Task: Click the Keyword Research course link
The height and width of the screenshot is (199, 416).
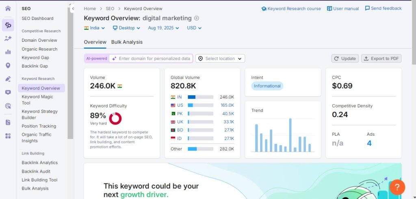Action: tap(291, 9)
